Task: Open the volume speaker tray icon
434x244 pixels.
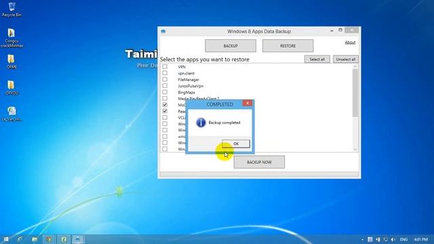Action: click(393, 239)
